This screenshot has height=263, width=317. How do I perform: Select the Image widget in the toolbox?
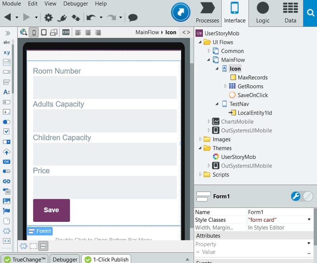(x=6, y=201)
